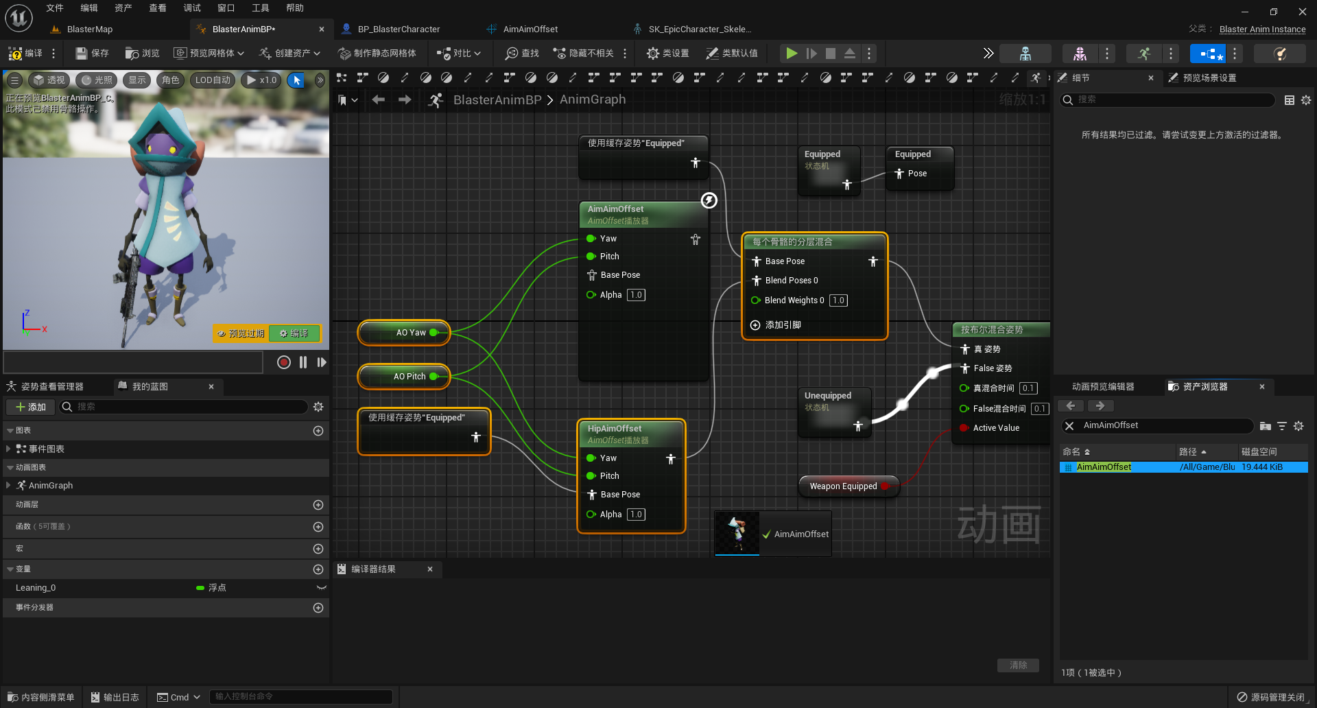
Task: Click the Browse (浏览) toolbar button
Action: (x=143, y=54)
